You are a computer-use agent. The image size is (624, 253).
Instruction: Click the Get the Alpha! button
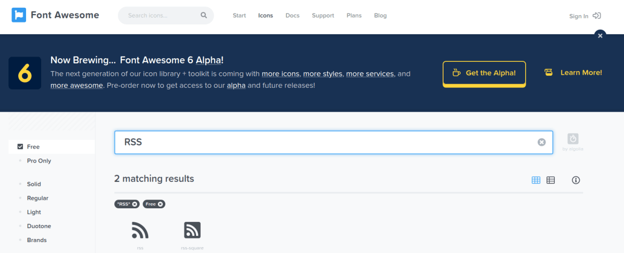(484, 73)
